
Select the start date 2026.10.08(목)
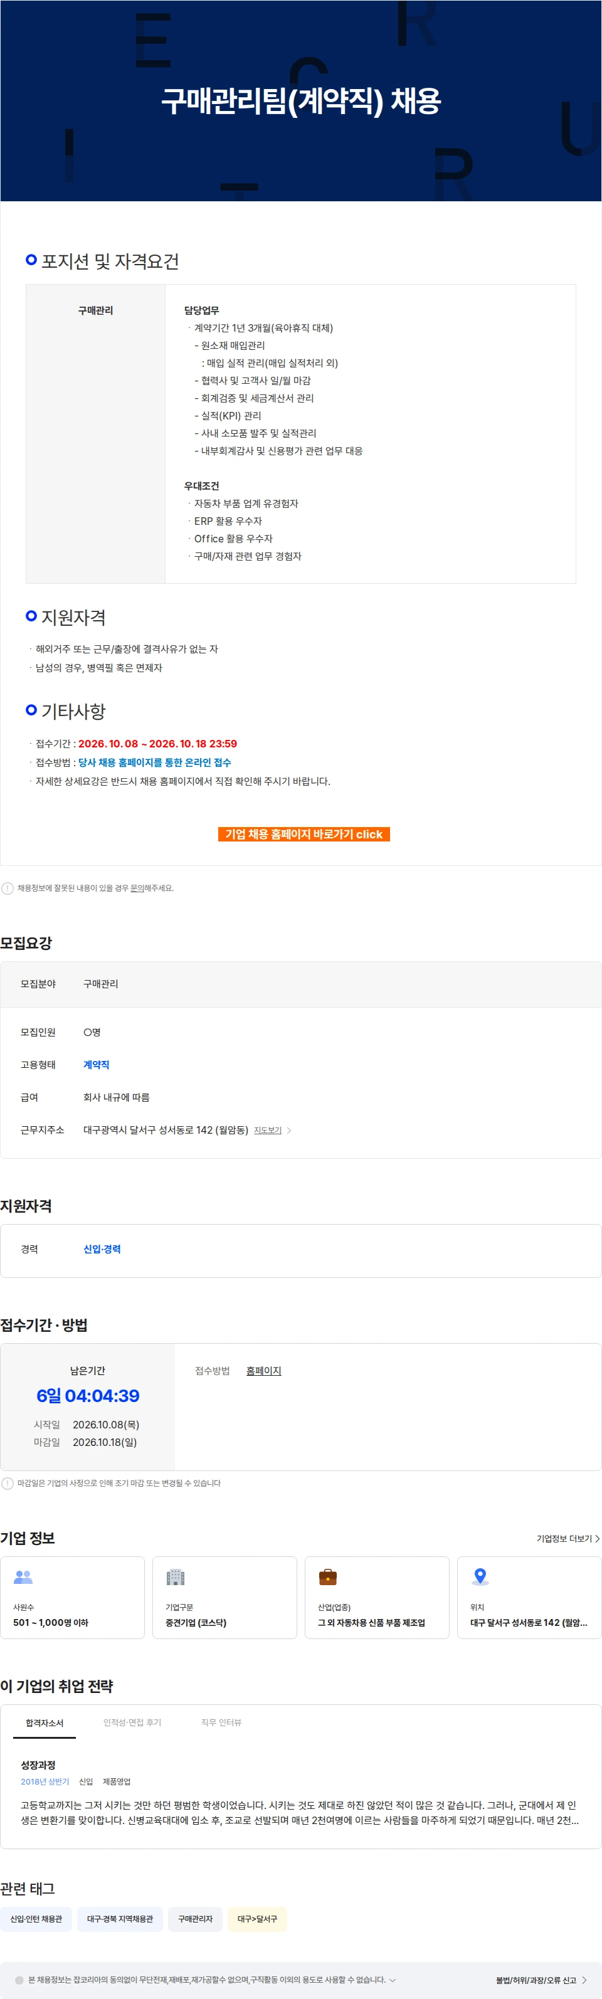(106, 1424)
